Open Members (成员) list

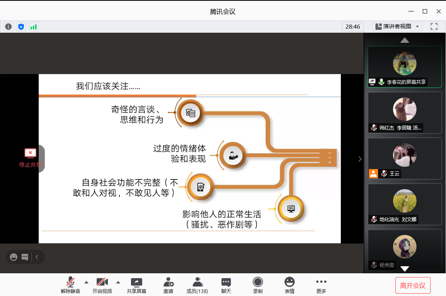(x=197, y=285)
